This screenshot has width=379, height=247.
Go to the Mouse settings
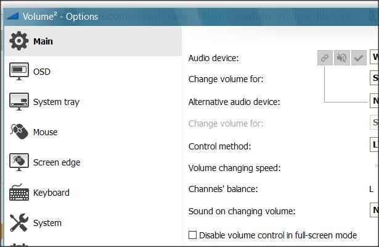pos(93,132)
